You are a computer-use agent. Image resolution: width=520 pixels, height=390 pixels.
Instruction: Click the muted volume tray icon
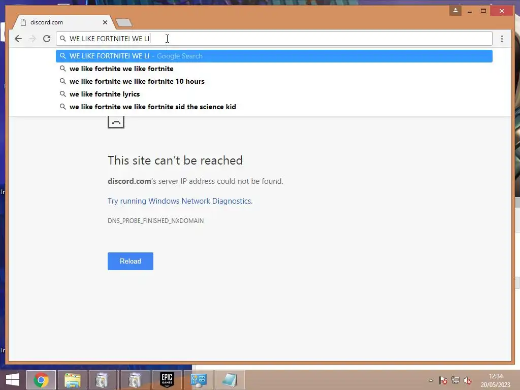tap(468, 380)
